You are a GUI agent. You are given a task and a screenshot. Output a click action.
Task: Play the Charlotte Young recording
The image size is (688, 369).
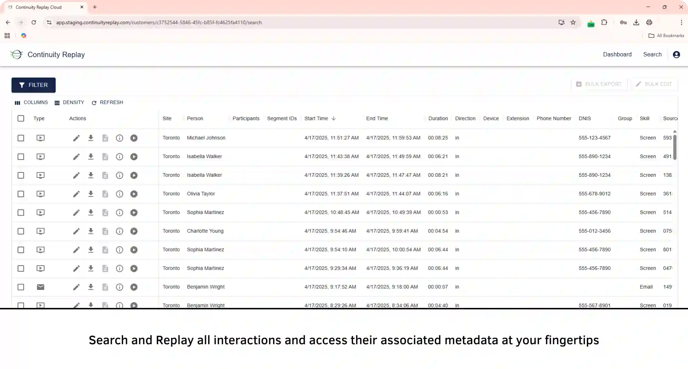[x=134, y=231]
